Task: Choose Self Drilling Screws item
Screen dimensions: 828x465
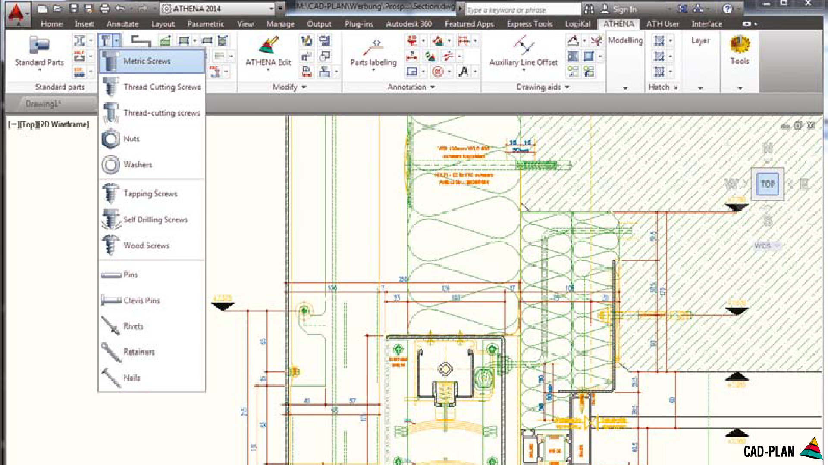Action: pos(151,220)
